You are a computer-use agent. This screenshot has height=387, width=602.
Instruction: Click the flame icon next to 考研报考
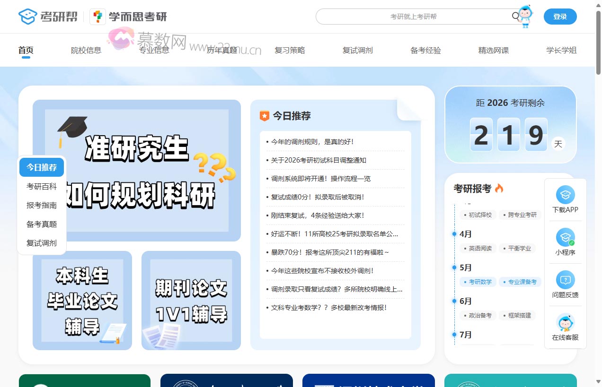(499, 188)
